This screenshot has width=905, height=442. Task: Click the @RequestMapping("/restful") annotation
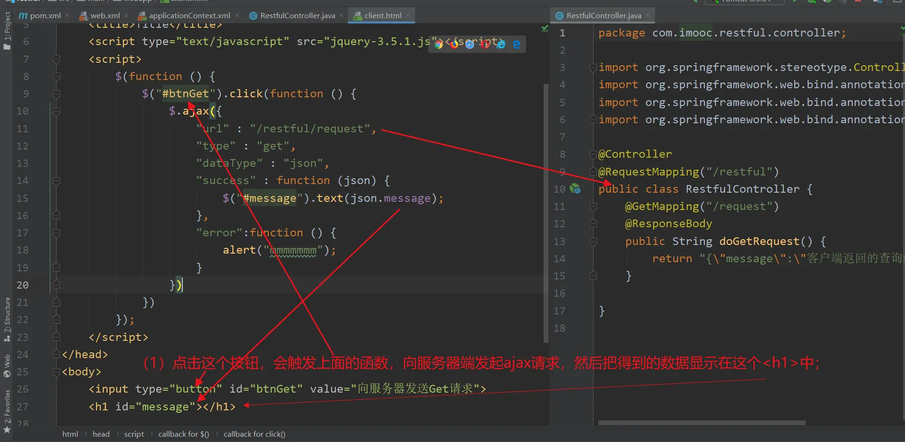coord(689,172)
